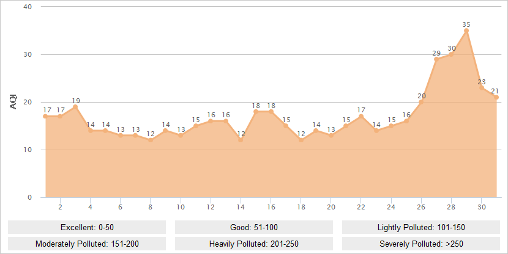Screen dimensions: 508x254
Task: Click day 6 data point valued 13
Action: [121, 136]
